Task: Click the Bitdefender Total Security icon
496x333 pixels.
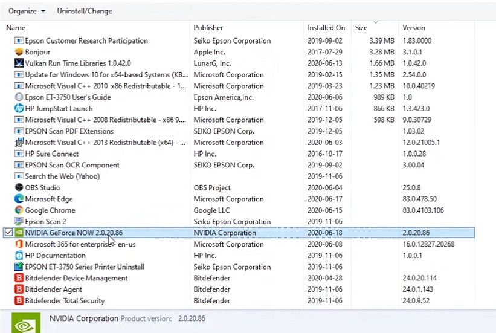Action: tap(19, 300)
